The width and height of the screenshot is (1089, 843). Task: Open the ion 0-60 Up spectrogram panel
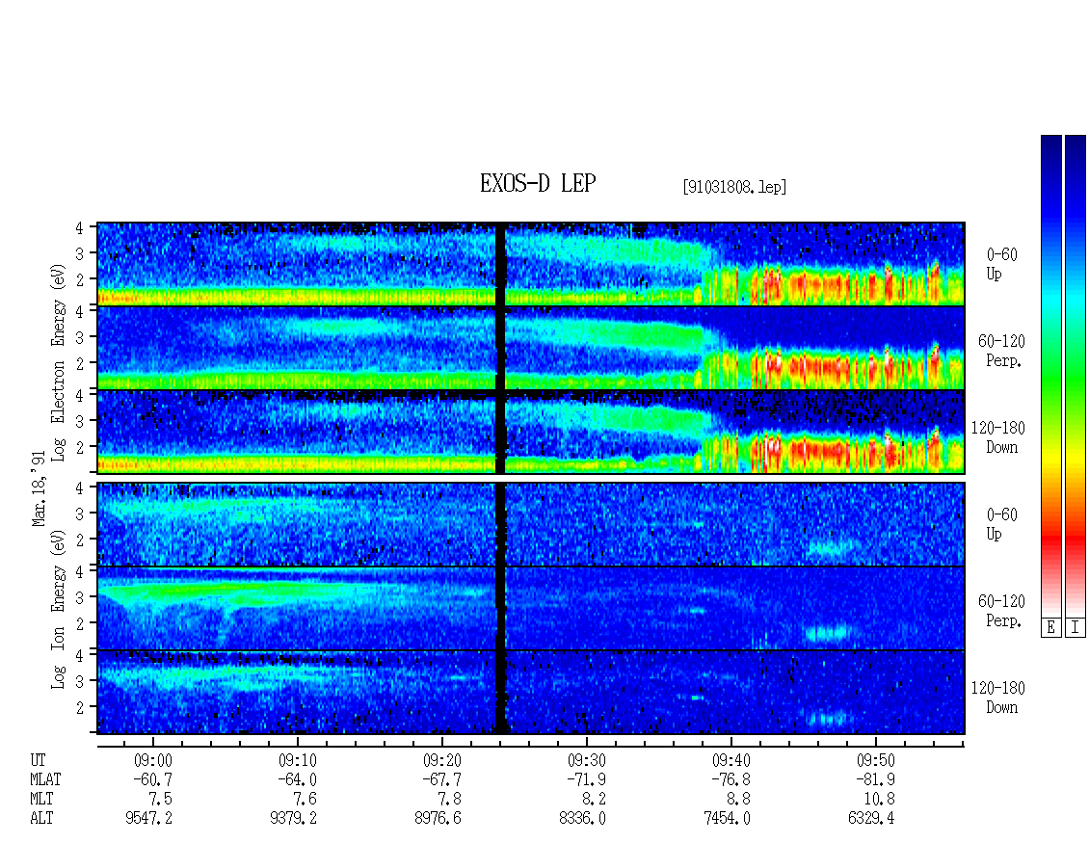point(531,524)
